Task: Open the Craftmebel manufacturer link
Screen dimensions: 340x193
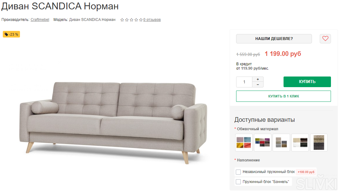Action: pyautogui.click(x=40, y=20)
